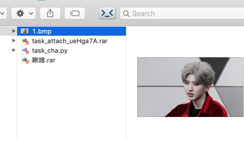244x141 pixels.
Task: Open the gear action menu
Action: pos(20,13)
